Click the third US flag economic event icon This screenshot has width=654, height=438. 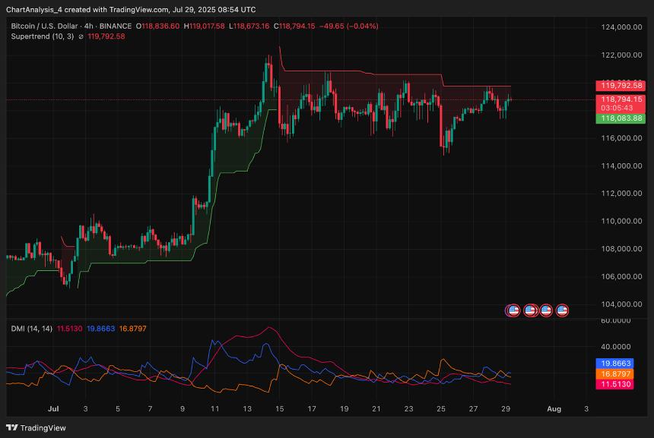point(546,310)
